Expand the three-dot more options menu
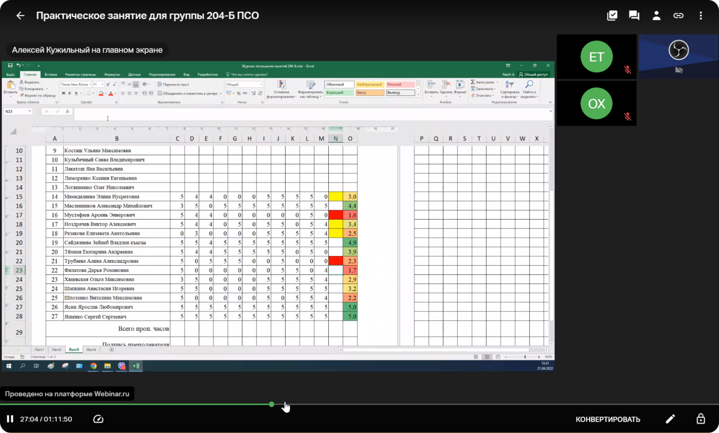The image size is (719, 433). coord(701,16)
